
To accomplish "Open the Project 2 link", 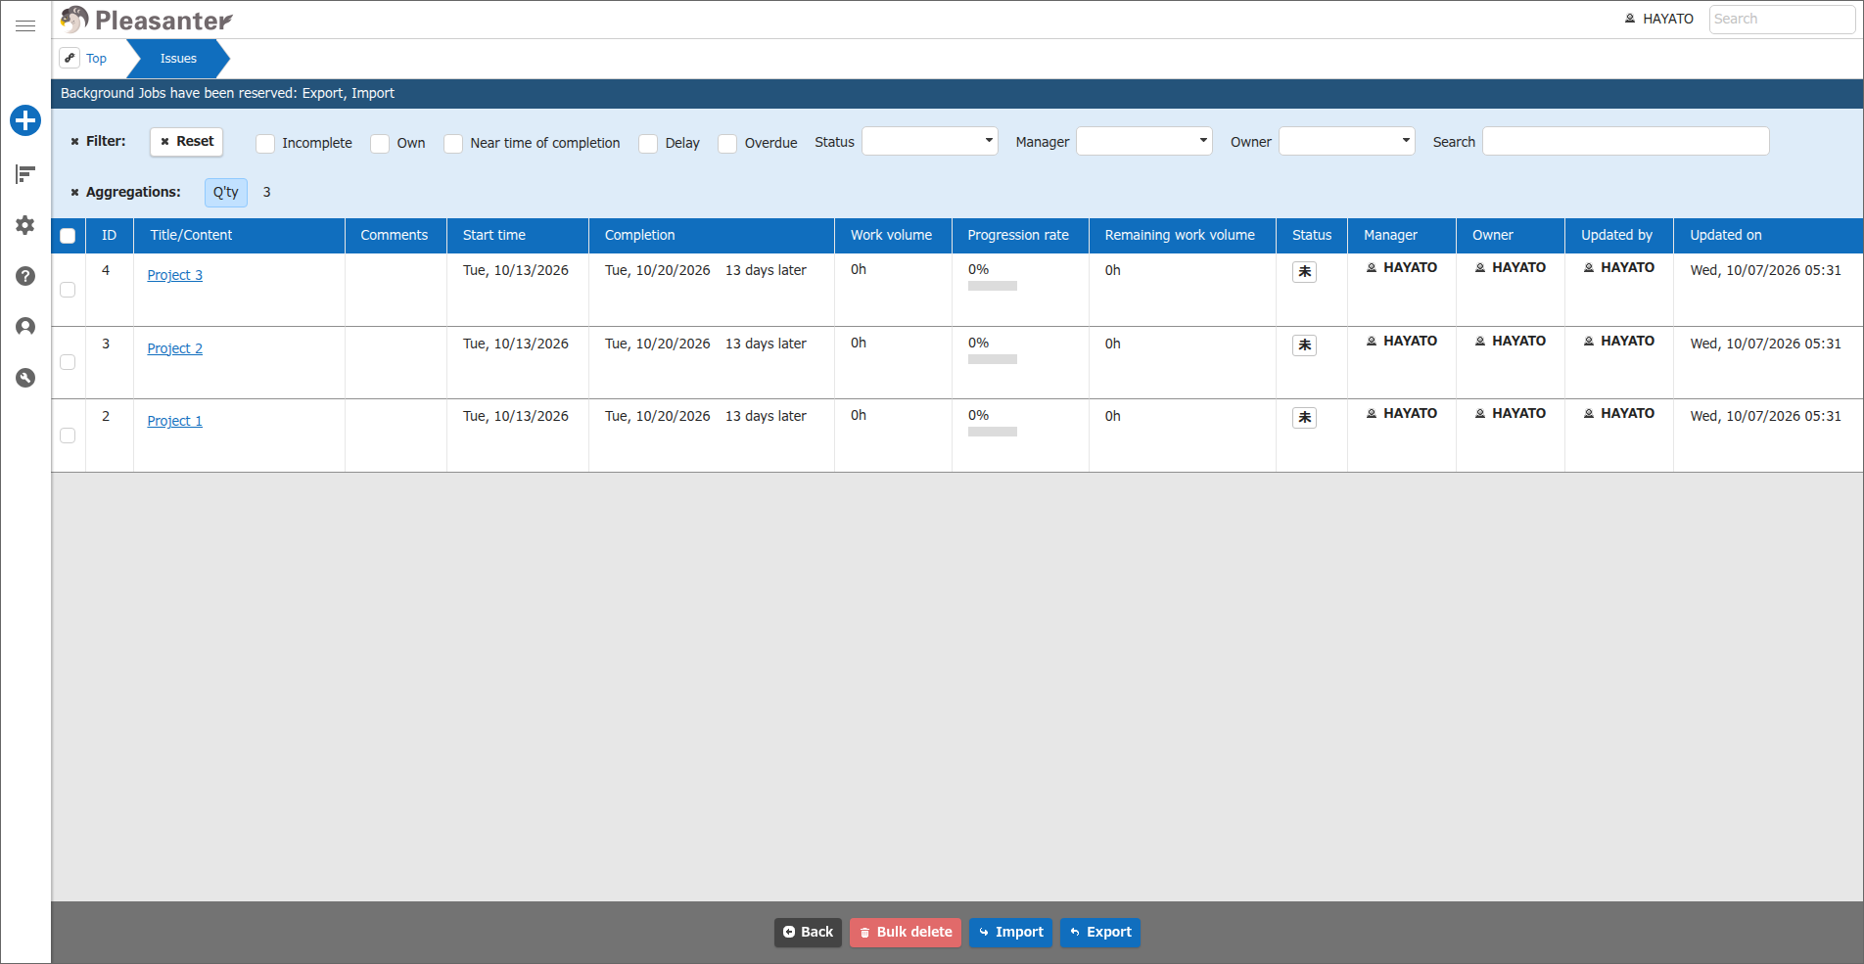I will click(x=174, y=348).
